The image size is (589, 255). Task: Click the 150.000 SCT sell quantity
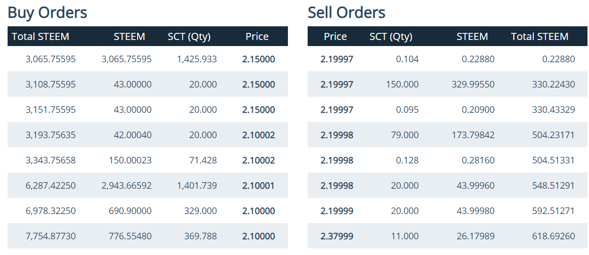pos(402,84)
